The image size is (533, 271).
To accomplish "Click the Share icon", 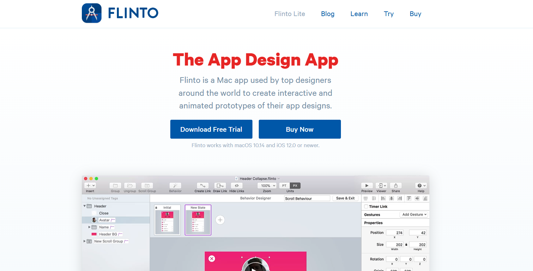I will click(396, 186).
